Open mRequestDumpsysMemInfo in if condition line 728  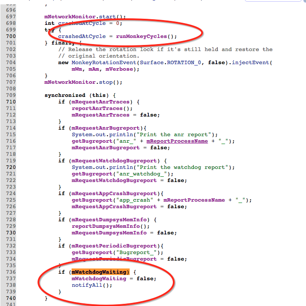click(x=109, y=220)
